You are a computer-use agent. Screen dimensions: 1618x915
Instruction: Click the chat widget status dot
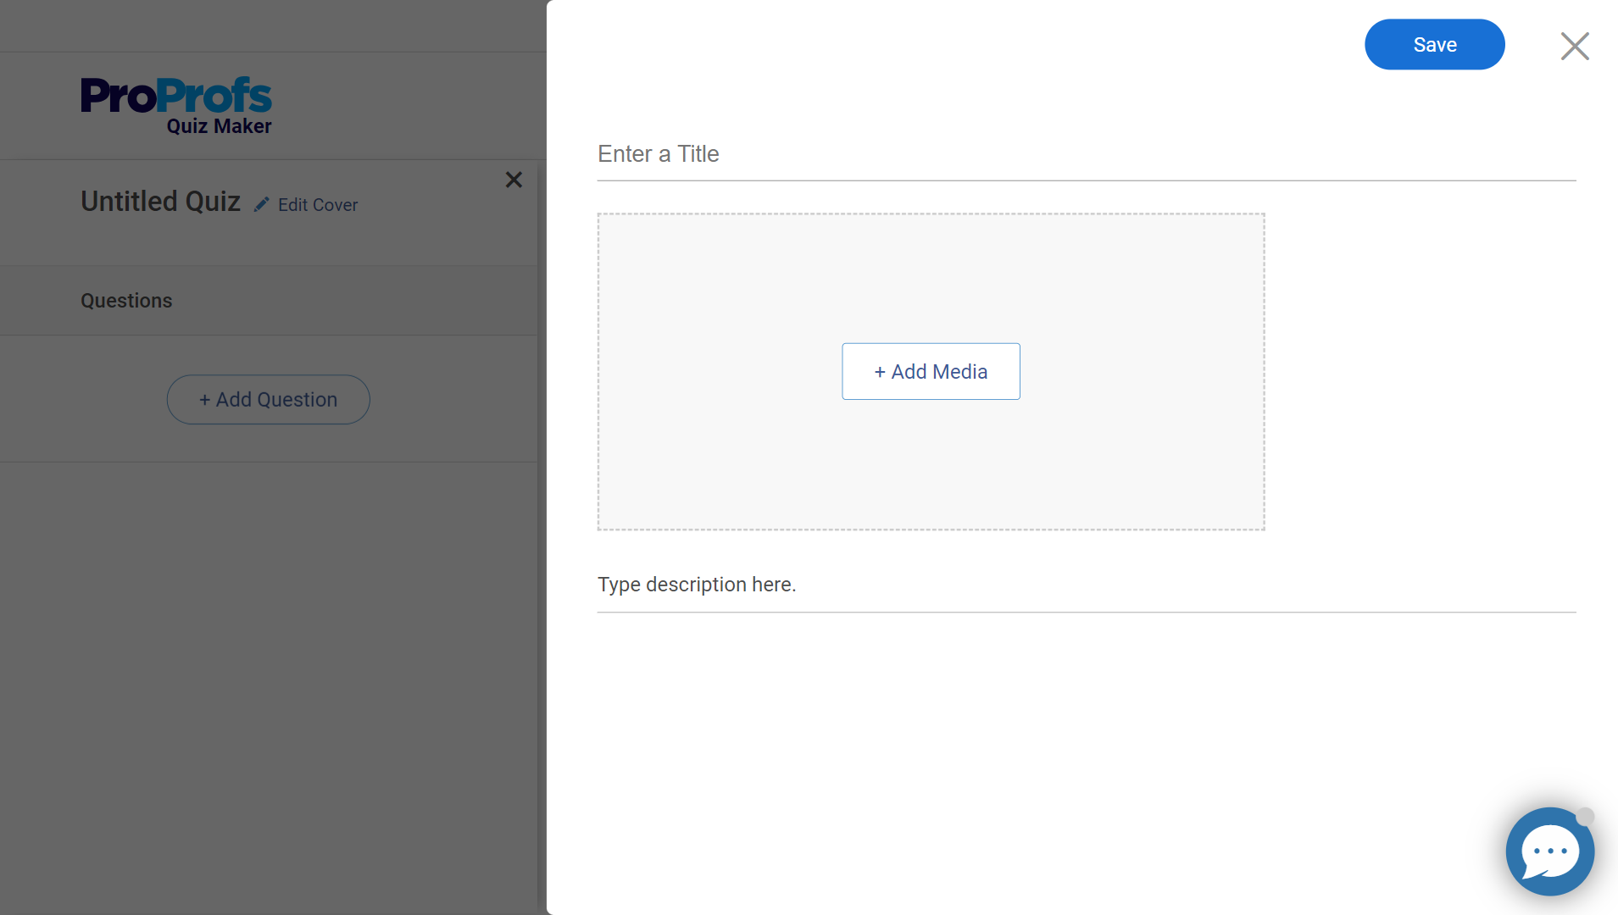[x=1585, y=816]
